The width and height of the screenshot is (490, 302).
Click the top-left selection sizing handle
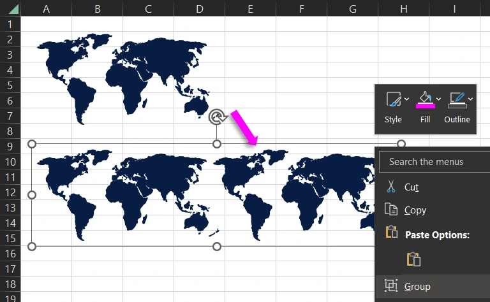[x=32, y=144]
